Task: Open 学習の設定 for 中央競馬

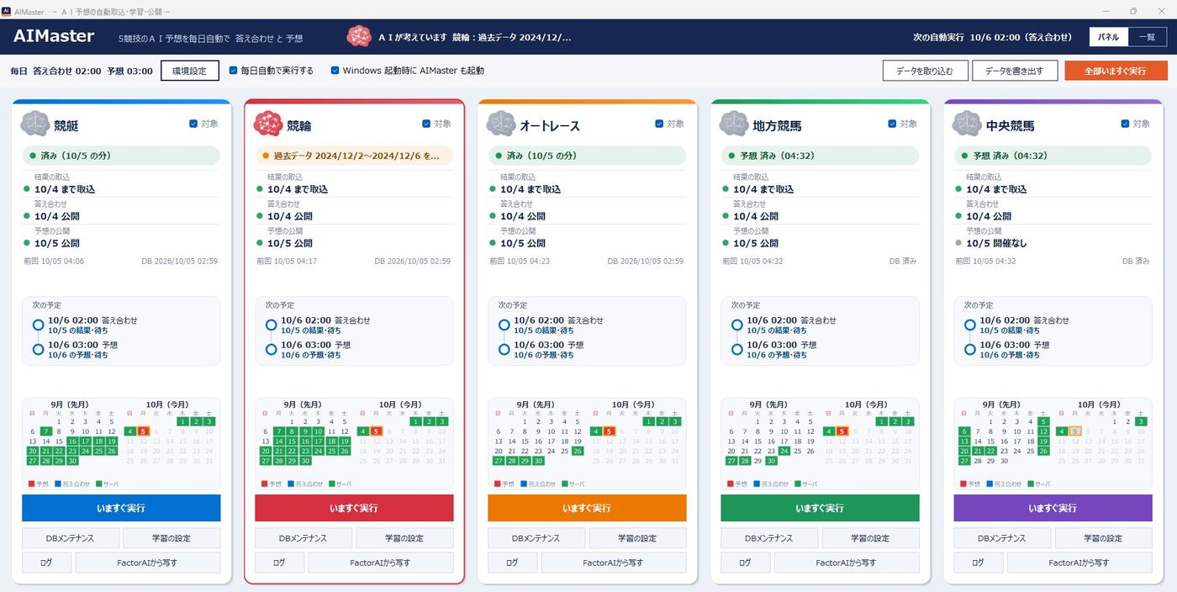Action: click(x=1103, y=538)
